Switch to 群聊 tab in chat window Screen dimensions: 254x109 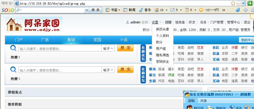point(192,101)
